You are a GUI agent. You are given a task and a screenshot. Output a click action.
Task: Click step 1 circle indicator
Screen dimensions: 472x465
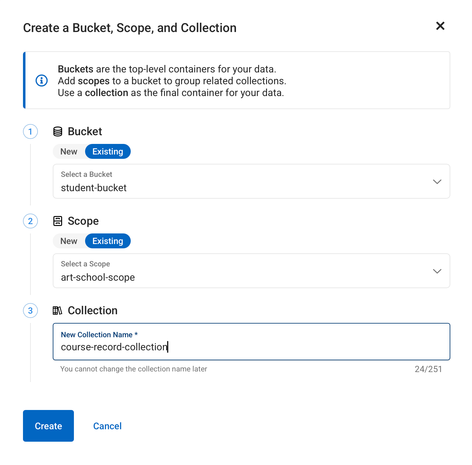click(30, 131)
